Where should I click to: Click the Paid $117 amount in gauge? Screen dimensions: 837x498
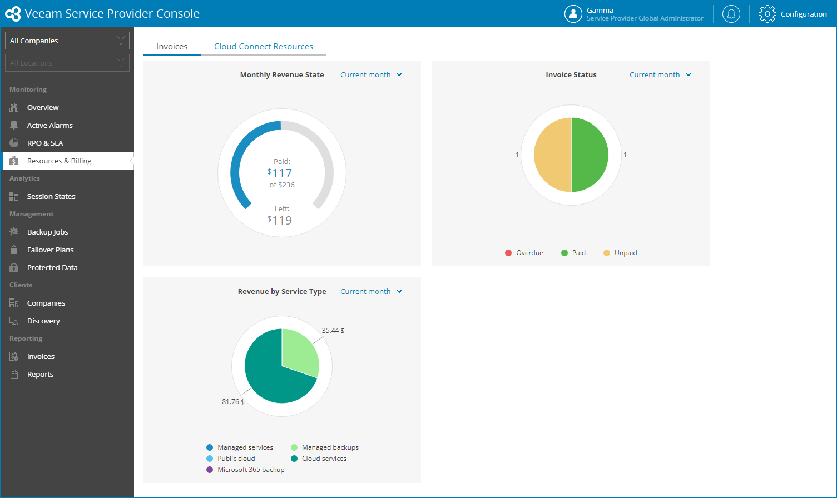[280, 173]
